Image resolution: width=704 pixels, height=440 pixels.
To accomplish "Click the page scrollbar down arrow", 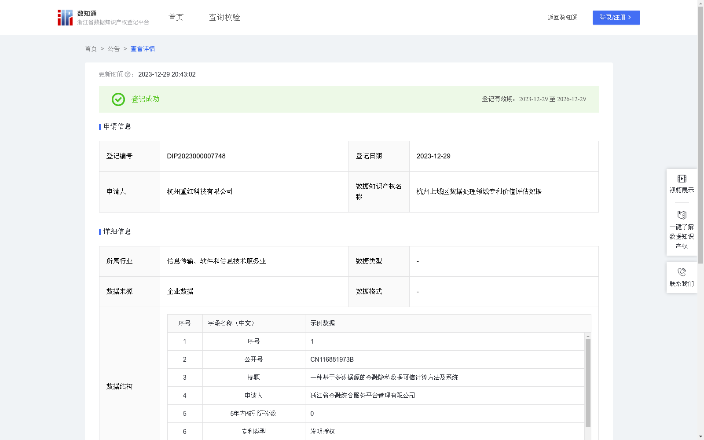I will coord(700,436).
